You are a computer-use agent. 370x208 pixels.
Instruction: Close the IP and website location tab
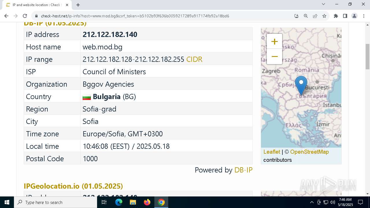[x=67, y=5]
